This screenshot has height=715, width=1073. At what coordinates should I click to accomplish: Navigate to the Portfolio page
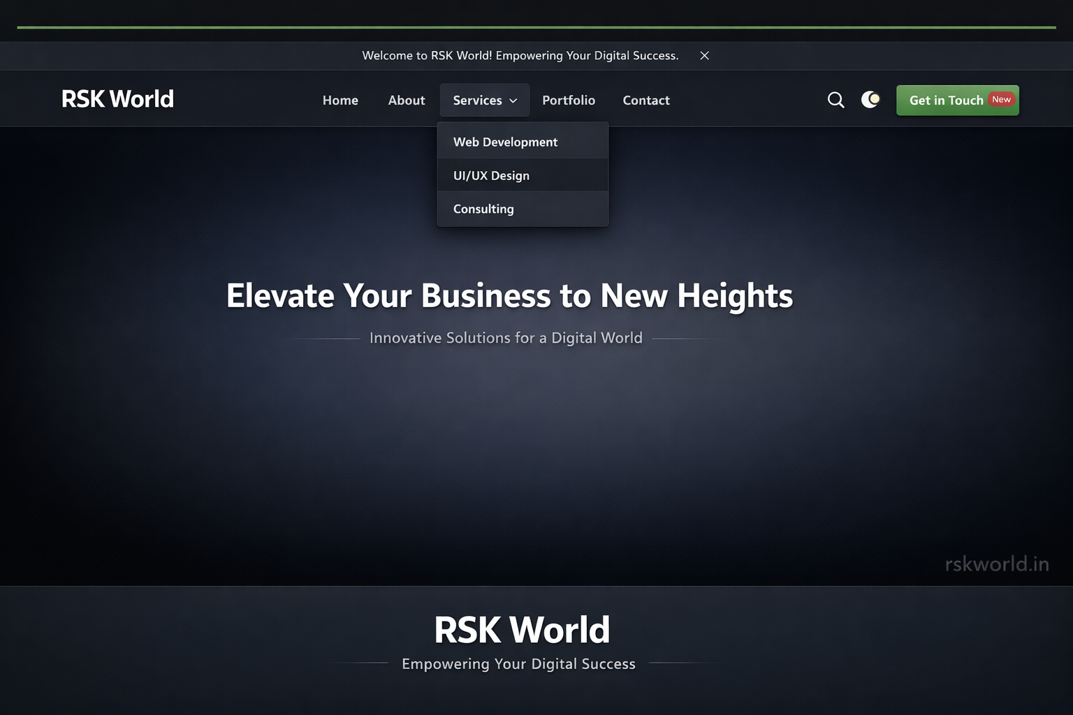569,100
